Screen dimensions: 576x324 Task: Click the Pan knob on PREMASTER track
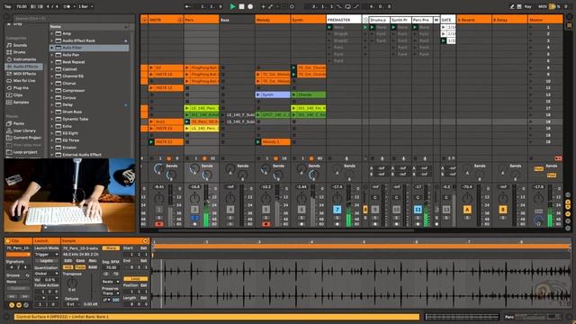pyautogui.click(x=337, y=199)
